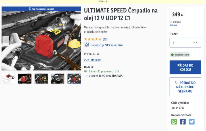Select the second product thumbnail

pos(25,79)
